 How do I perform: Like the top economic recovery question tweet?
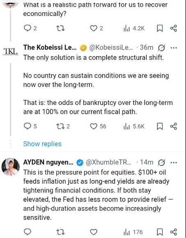96,28
